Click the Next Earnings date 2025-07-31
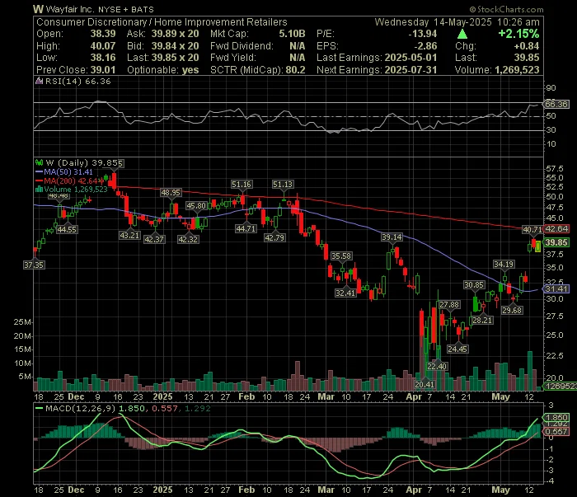 pyautogui.click(x=410, y=70)
